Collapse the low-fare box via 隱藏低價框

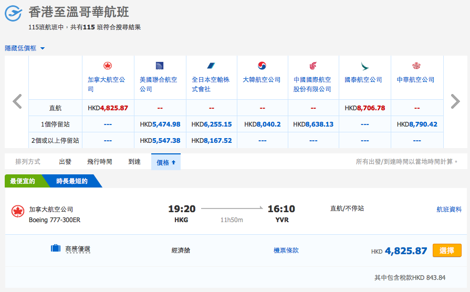pyautogui.click(x=25, y=48)
